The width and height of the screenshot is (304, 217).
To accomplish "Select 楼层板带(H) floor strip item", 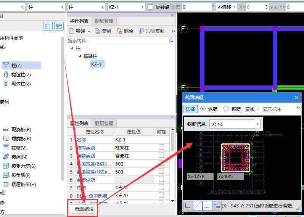I will 20,185.
